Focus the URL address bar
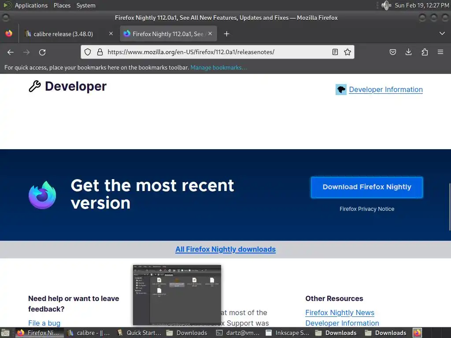This screenshot has height=338, width=451. point(218,52)
